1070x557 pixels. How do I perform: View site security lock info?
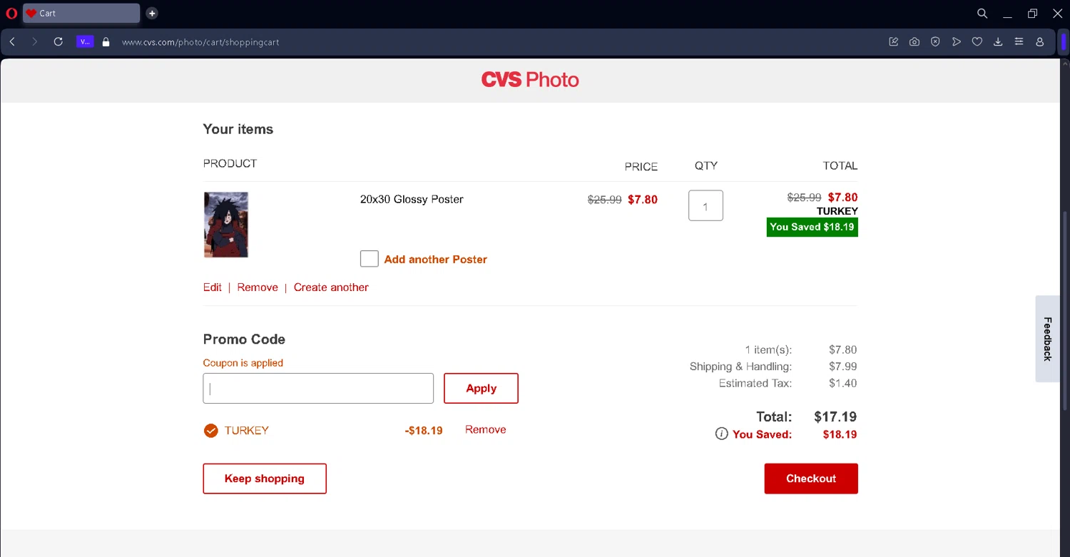point(106,42)
